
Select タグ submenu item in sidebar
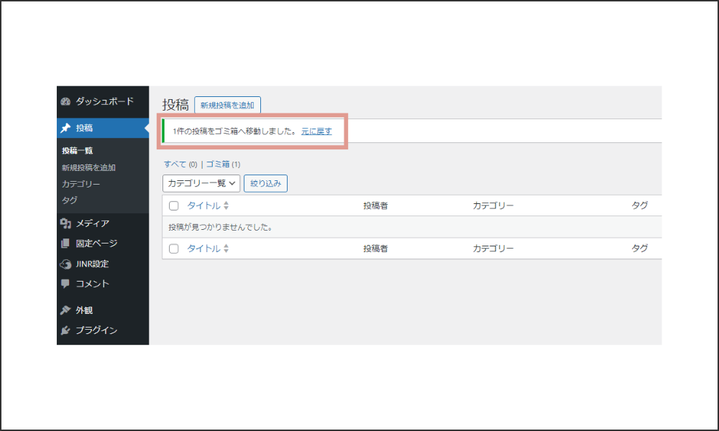pyautogui.click(x=70, y=200)
